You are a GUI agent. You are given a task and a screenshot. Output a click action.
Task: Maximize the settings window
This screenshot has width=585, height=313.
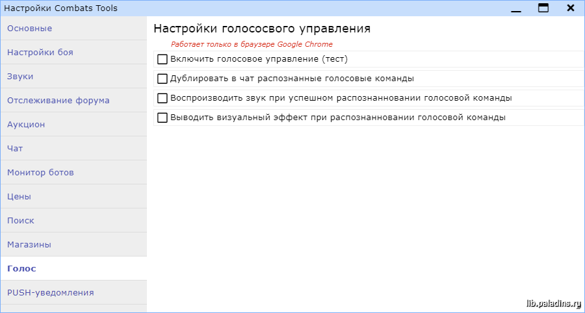tap(543, 8)
